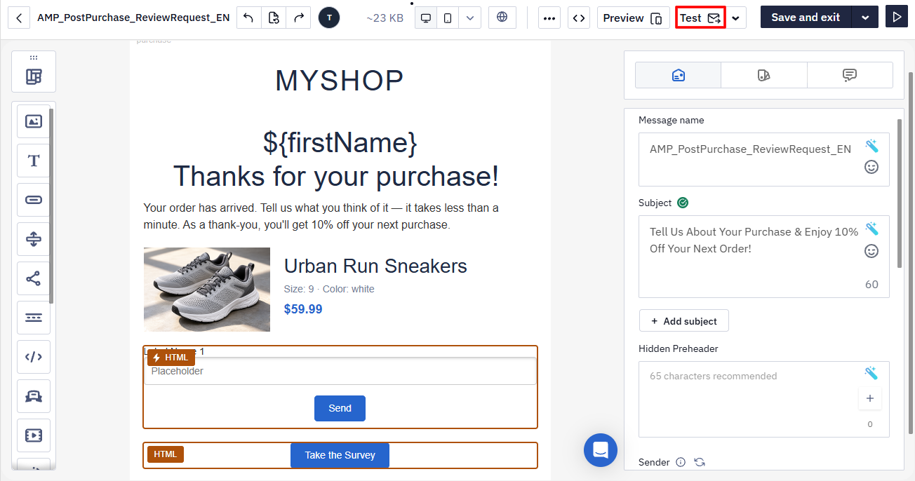
Task: Open the chat support bubble
Action: coord(601,450)
